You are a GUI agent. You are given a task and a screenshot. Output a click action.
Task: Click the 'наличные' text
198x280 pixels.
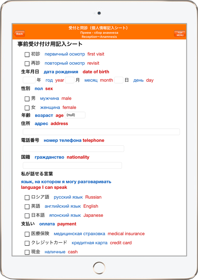point(55,252)
